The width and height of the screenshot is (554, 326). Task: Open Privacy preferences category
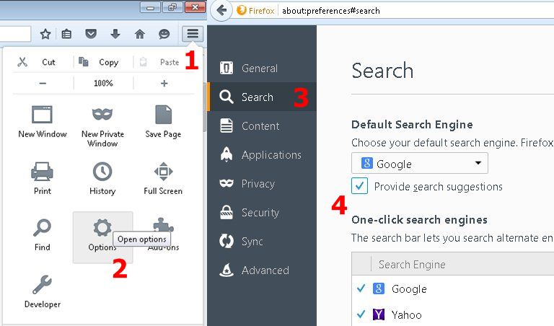(261, 184)
